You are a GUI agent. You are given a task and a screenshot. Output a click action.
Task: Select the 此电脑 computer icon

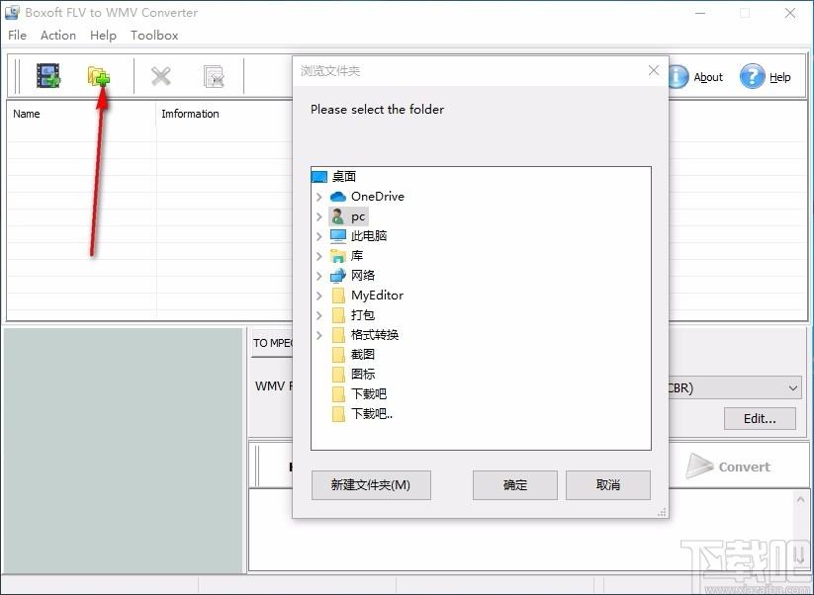tap(338, 236)
